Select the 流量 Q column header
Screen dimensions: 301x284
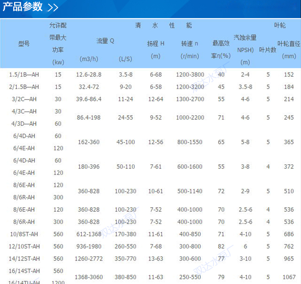click(105, 41)
